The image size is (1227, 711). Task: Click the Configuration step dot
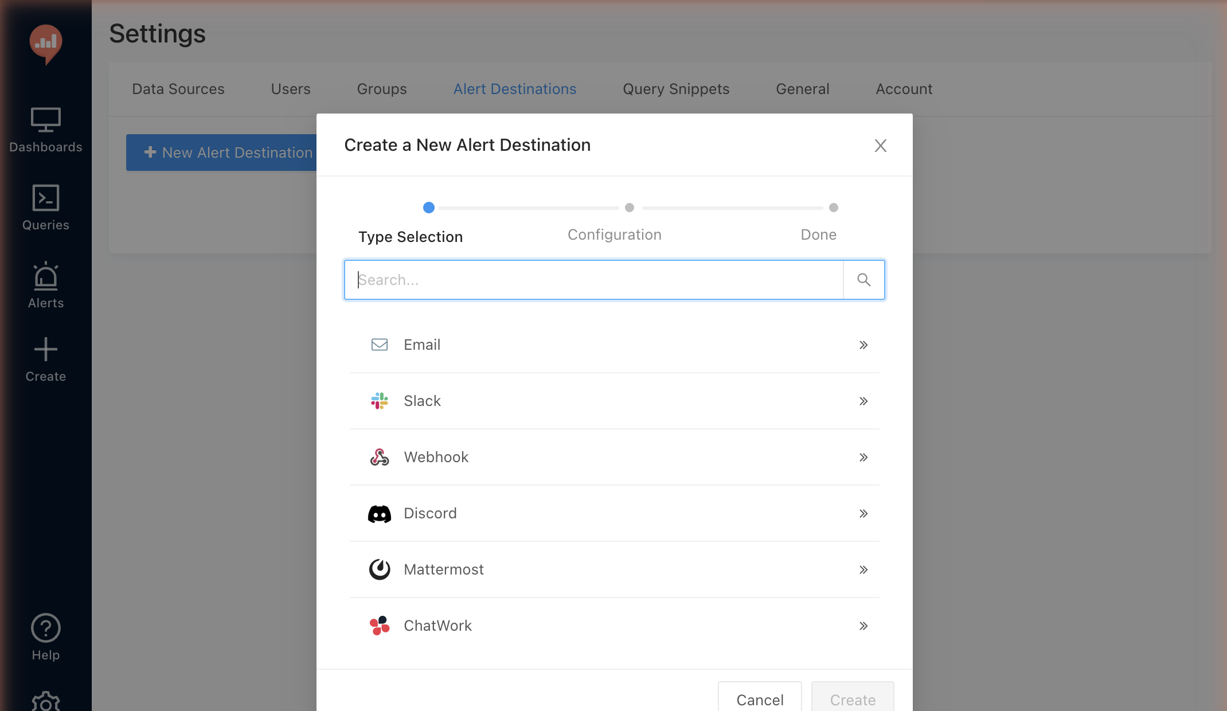[x=630, y=208]
